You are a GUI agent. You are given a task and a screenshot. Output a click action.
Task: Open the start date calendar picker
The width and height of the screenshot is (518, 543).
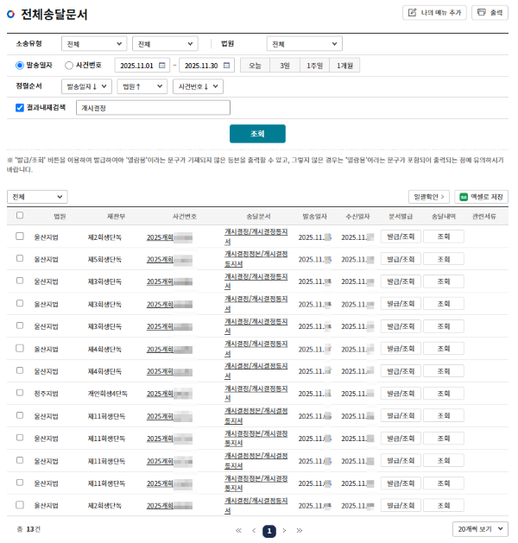163,65
